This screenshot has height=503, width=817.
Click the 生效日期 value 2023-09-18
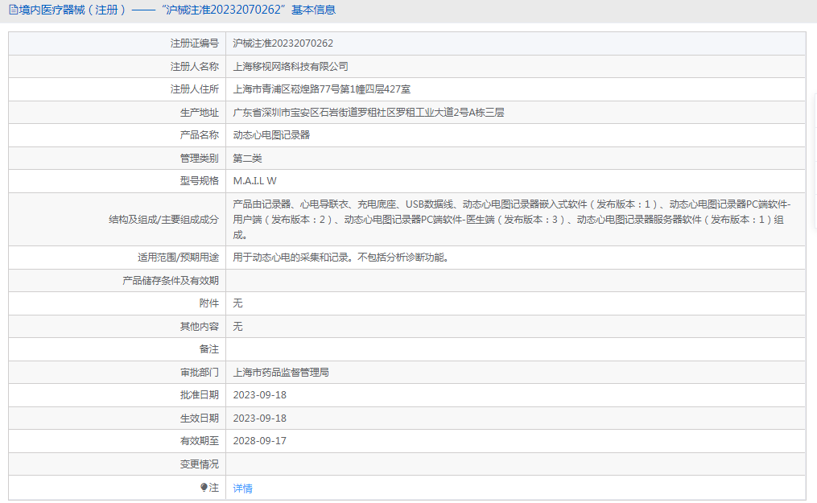click(x=259, y=418)
